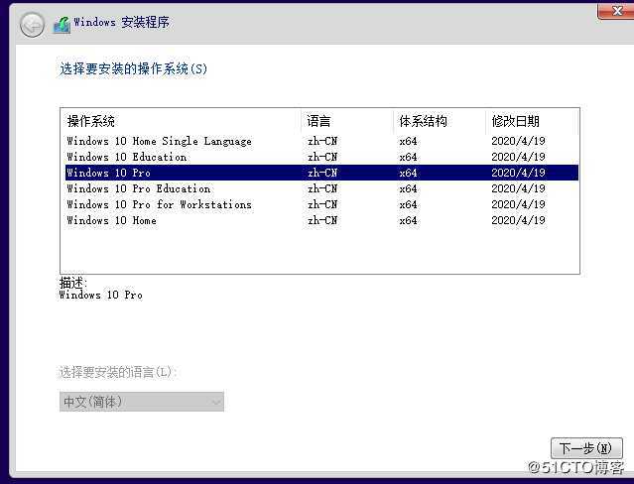The width and height of the screenshot is (634, 484).
Task: Click 2020/4/19 in Pro for Workstations row
Action: 518,204
